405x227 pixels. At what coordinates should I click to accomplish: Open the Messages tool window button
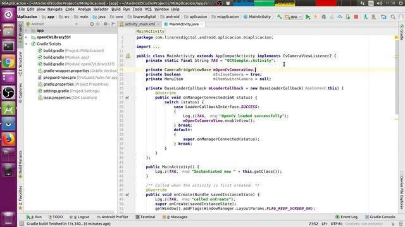click(175, 217)
